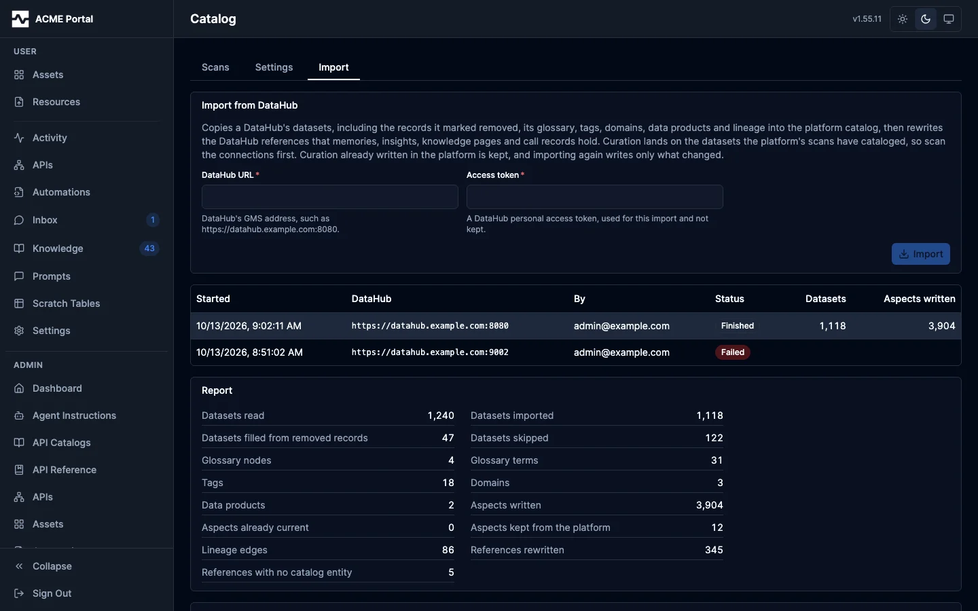Open Assets icon under the USER section
978x611 pixels.
(19, 75)
